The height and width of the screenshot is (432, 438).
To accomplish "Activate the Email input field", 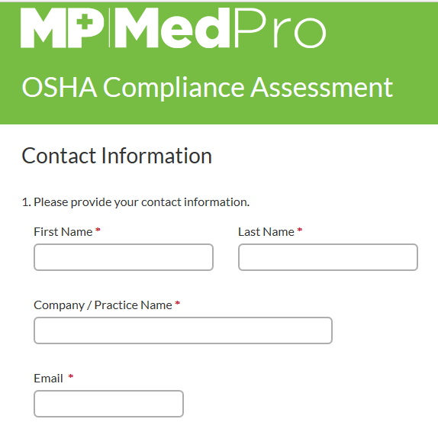I will coord(108,404).
